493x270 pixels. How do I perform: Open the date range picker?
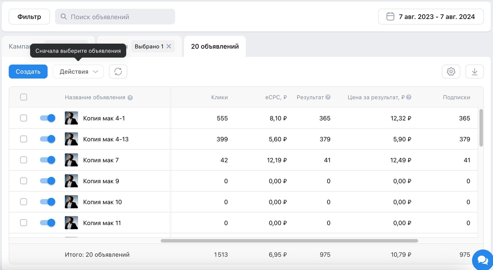[431, 17]
